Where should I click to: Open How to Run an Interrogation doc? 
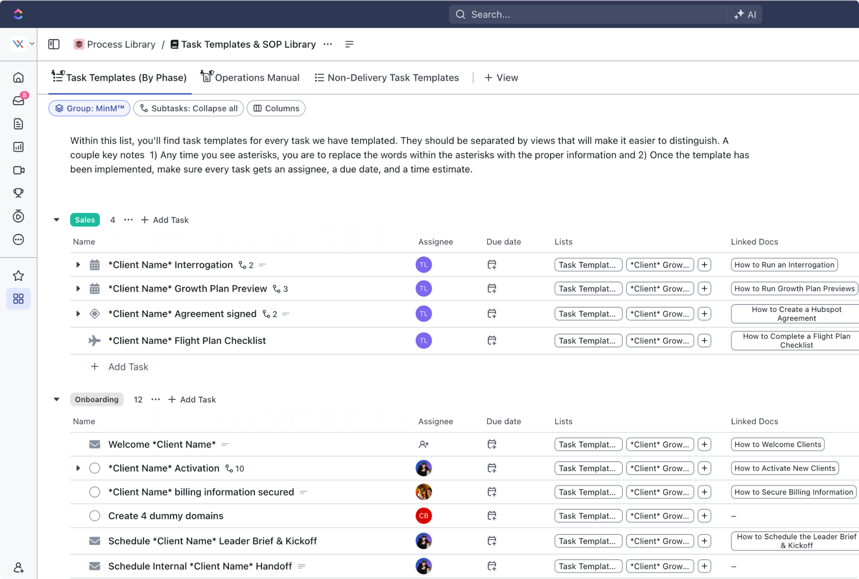click(784, 265)
